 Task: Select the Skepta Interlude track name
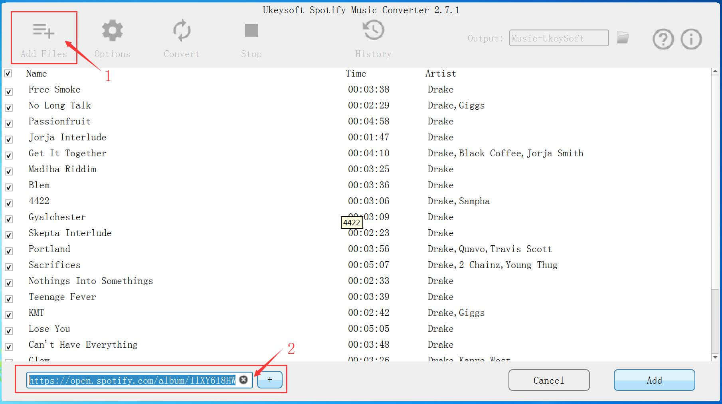[70, 233]
